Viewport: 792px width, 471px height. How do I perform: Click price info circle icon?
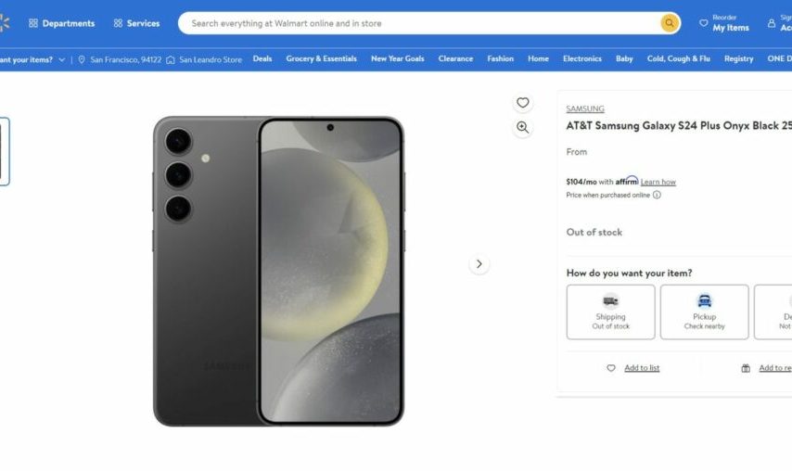[657, 195]
